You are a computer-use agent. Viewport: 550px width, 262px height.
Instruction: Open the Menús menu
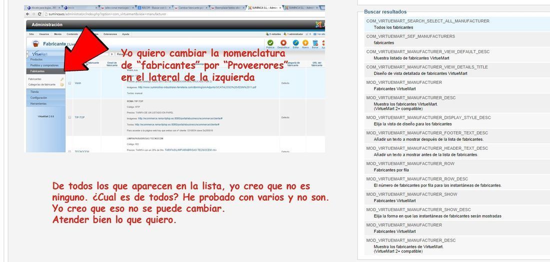pos(58,34)
